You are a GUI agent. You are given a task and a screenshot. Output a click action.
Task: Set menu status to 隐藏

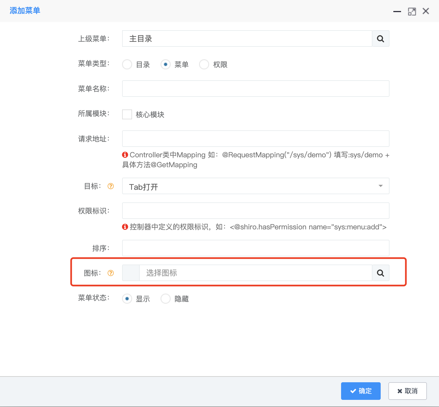[x=166, y=299]
